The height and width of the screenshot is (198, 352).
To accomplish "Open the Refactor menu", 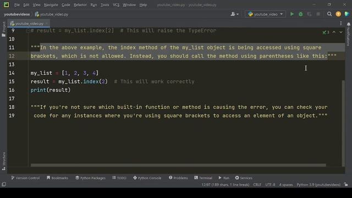I will pos(80,5).
